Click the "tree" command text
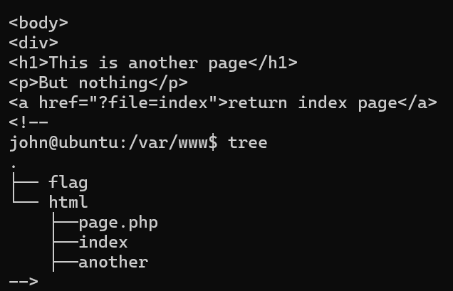 pyautogui.click(x=247, y=142)
